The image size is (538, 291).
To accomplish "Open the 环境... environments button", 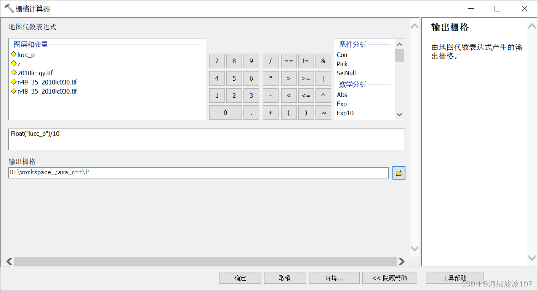I will [x=334, y=278].
